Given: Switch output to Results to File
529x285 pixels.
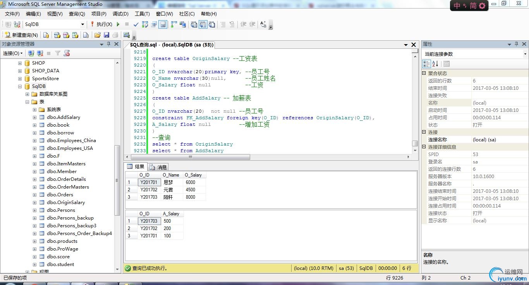Looking at the screenshot, I should click(x=212, y=24).
